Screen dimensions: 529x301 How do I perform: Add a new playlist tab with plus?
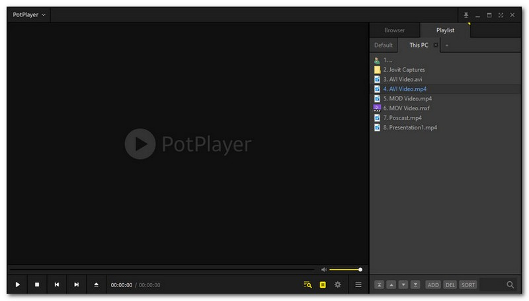446,45
